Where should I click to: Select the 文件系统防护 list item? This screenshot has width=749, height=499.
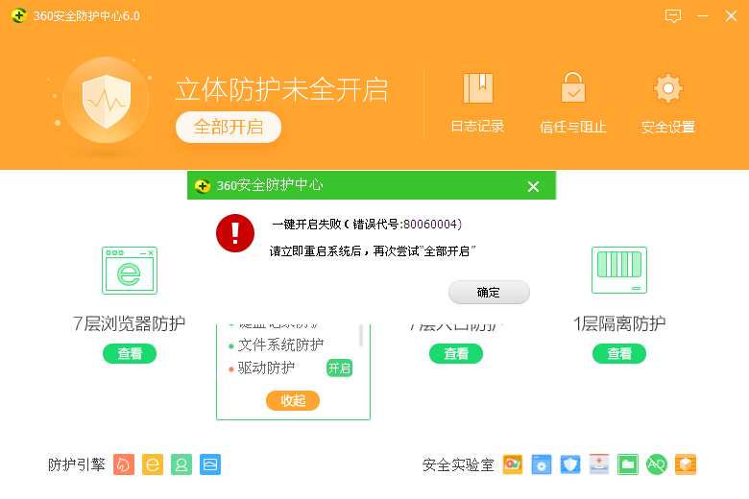(x=280, y=345)
